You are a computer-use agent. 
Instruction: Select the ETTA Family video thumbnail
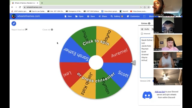[168, 43]
